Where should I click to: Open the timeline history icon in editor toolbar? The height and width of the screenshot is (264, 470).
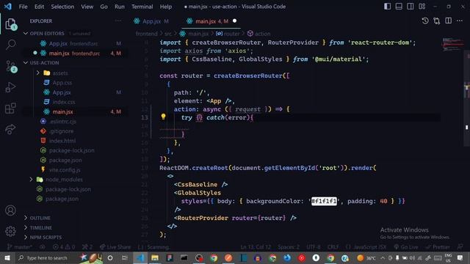425,21
